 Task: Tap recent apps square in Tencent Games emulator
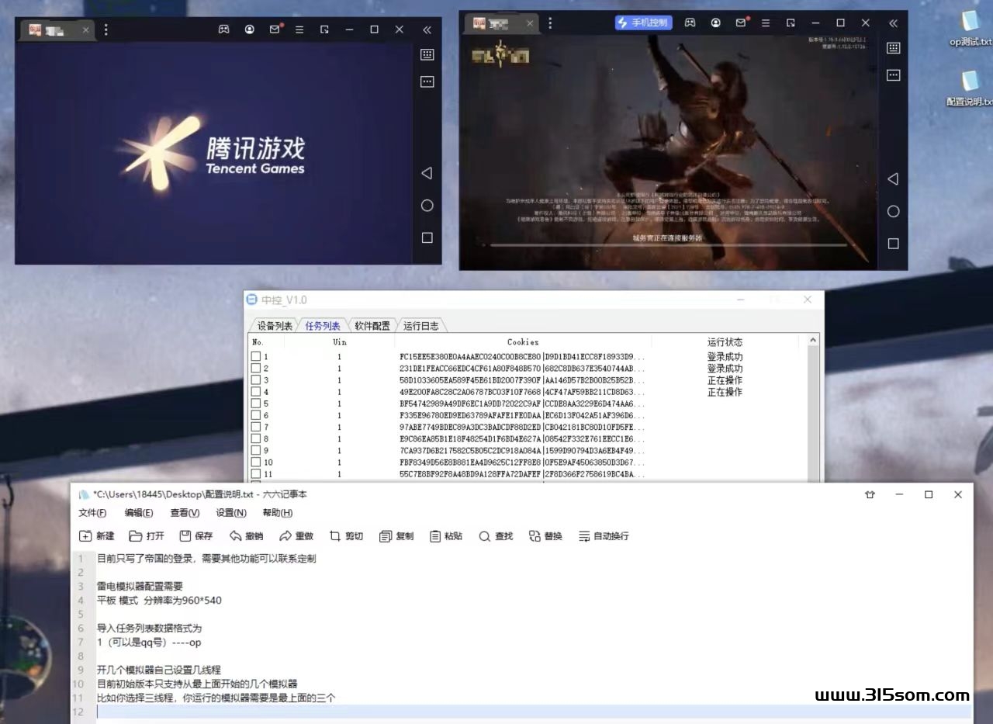pyautogui.click(x=427, y=237)
